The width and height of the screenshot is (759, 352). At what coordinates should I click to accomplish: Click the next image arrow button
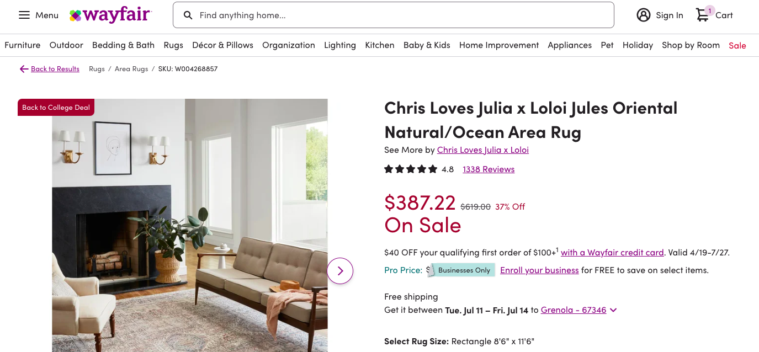[x=340, y=271]
